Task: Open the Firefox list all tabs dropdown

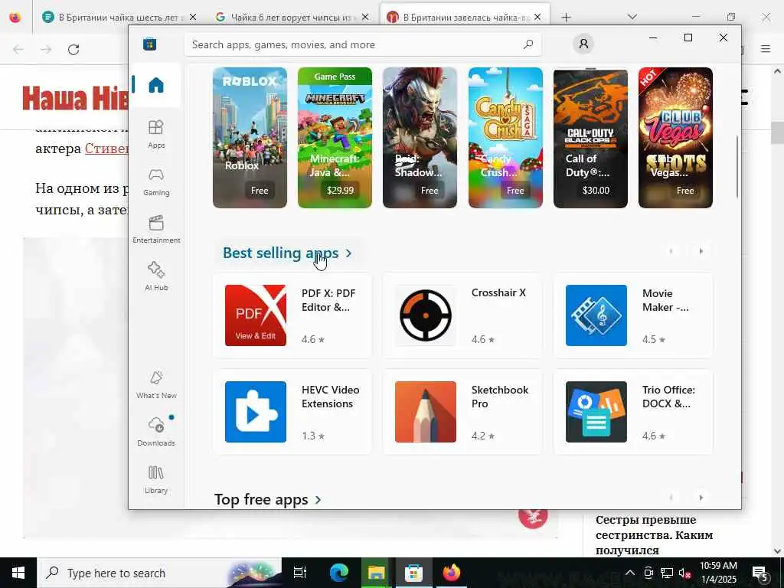Action: pyautogui.click(x=632, y=17)
